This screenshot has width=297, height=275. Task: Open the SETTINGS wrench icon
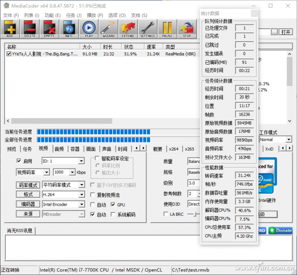(x=147, y=29)
